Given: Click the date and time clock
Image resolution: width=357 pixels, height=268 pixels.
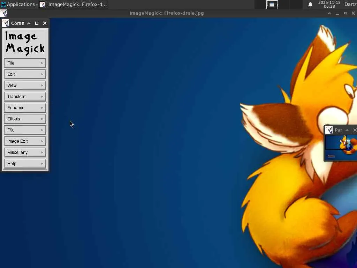Looking at the screenshot, I should (329, 4).
